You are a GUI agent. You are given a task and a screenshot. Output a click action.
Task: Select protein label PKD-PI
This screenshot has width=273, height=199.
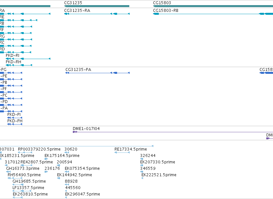pos(14,115)
